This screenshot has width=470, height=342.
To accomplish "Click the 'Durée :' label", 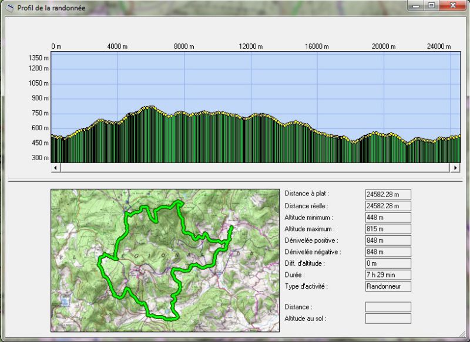I will pos(295,275).
